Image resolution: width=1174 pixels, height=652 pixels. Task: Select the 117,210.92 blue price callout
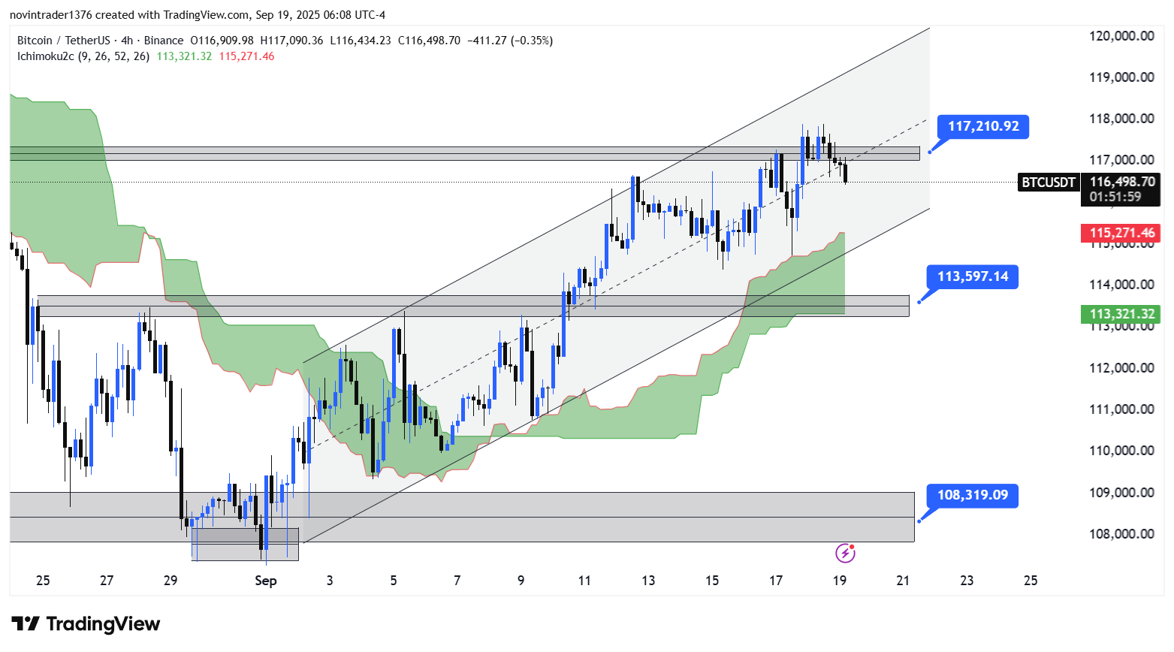pyautogui.click(x=982, y=126)
